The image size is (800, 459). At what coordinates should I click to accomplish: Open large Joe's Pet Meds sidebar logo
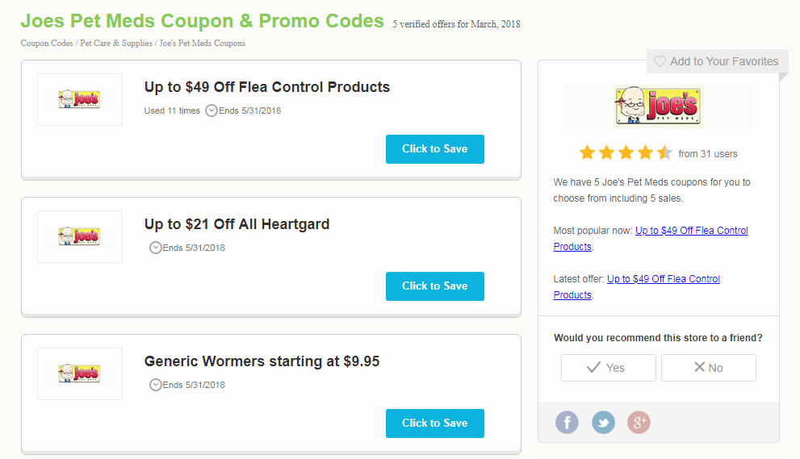coord(659,106)
